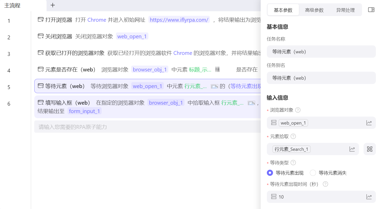Switch to the 基本参数 tab
This screenshot has height=209, width=382.
pos(283,10)
